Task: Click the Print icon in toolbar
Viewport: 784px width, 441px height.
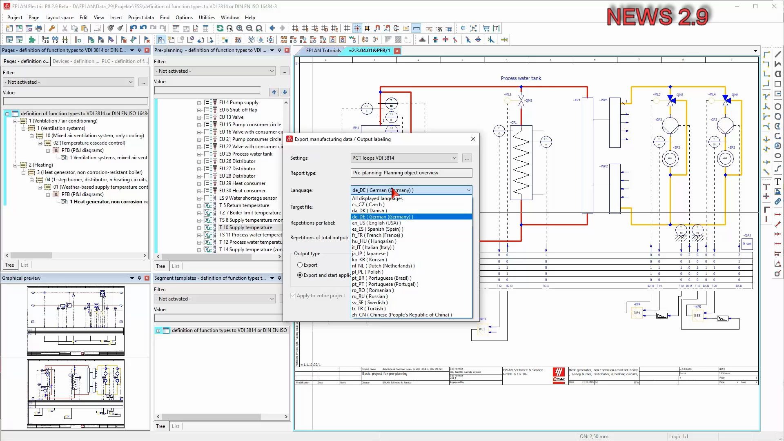Action: point(39,28)
